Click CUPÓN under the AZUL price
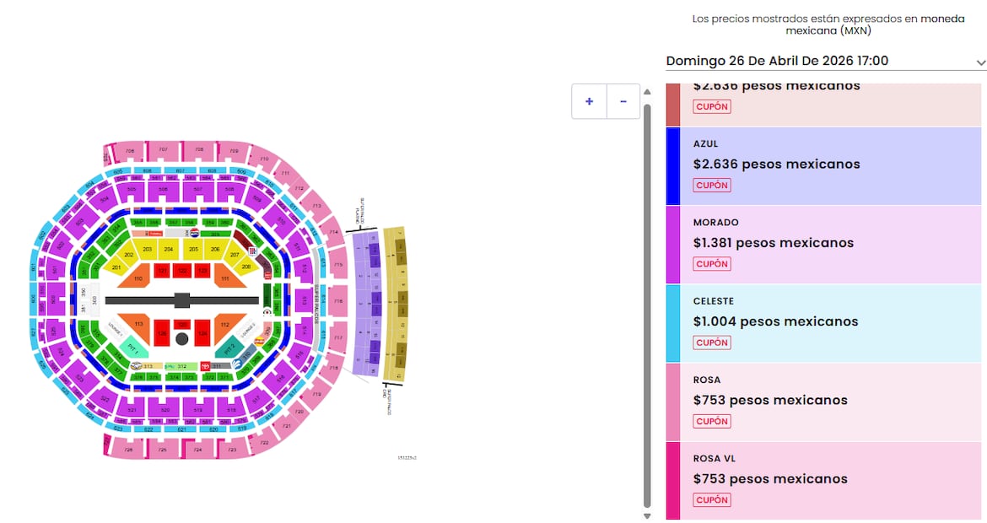 pos(711,185)
